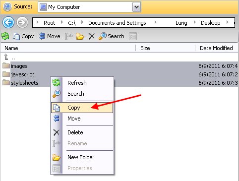The height and width of the screenshot is (181, 239).
Task: Select the images folder
Action: [x=19, y=66]
